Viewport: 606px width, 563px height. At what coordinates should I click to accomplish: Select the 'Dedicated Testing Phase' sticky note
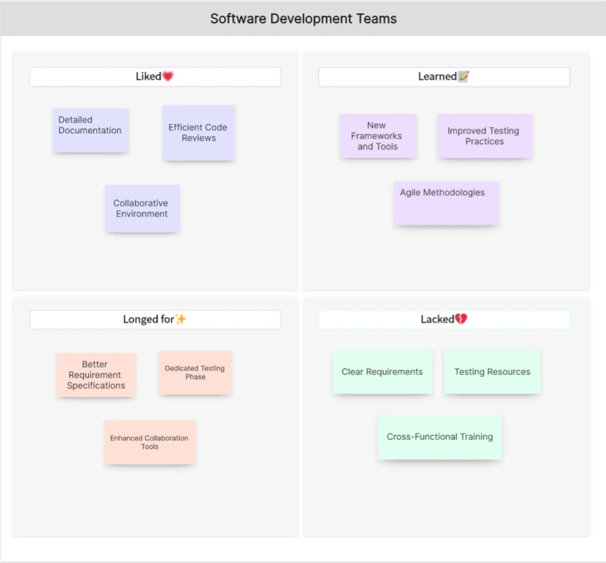point(196,373)
